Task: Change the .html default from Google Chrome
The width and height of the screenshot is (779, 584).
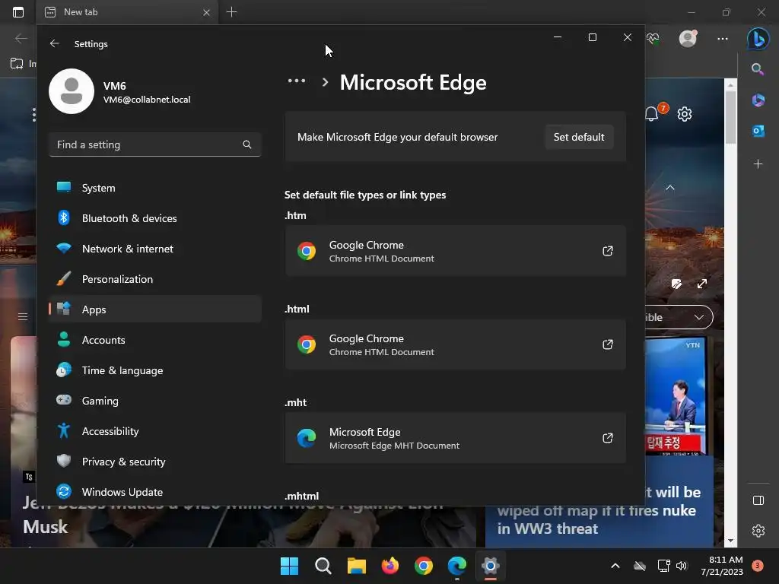Action: 455,344
